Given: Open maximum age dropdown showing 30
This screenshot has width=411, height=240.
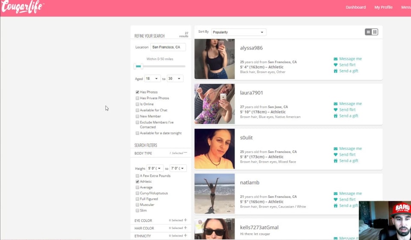Looking at the screenshot, I should pyautogui.click(x=175, y=79).
